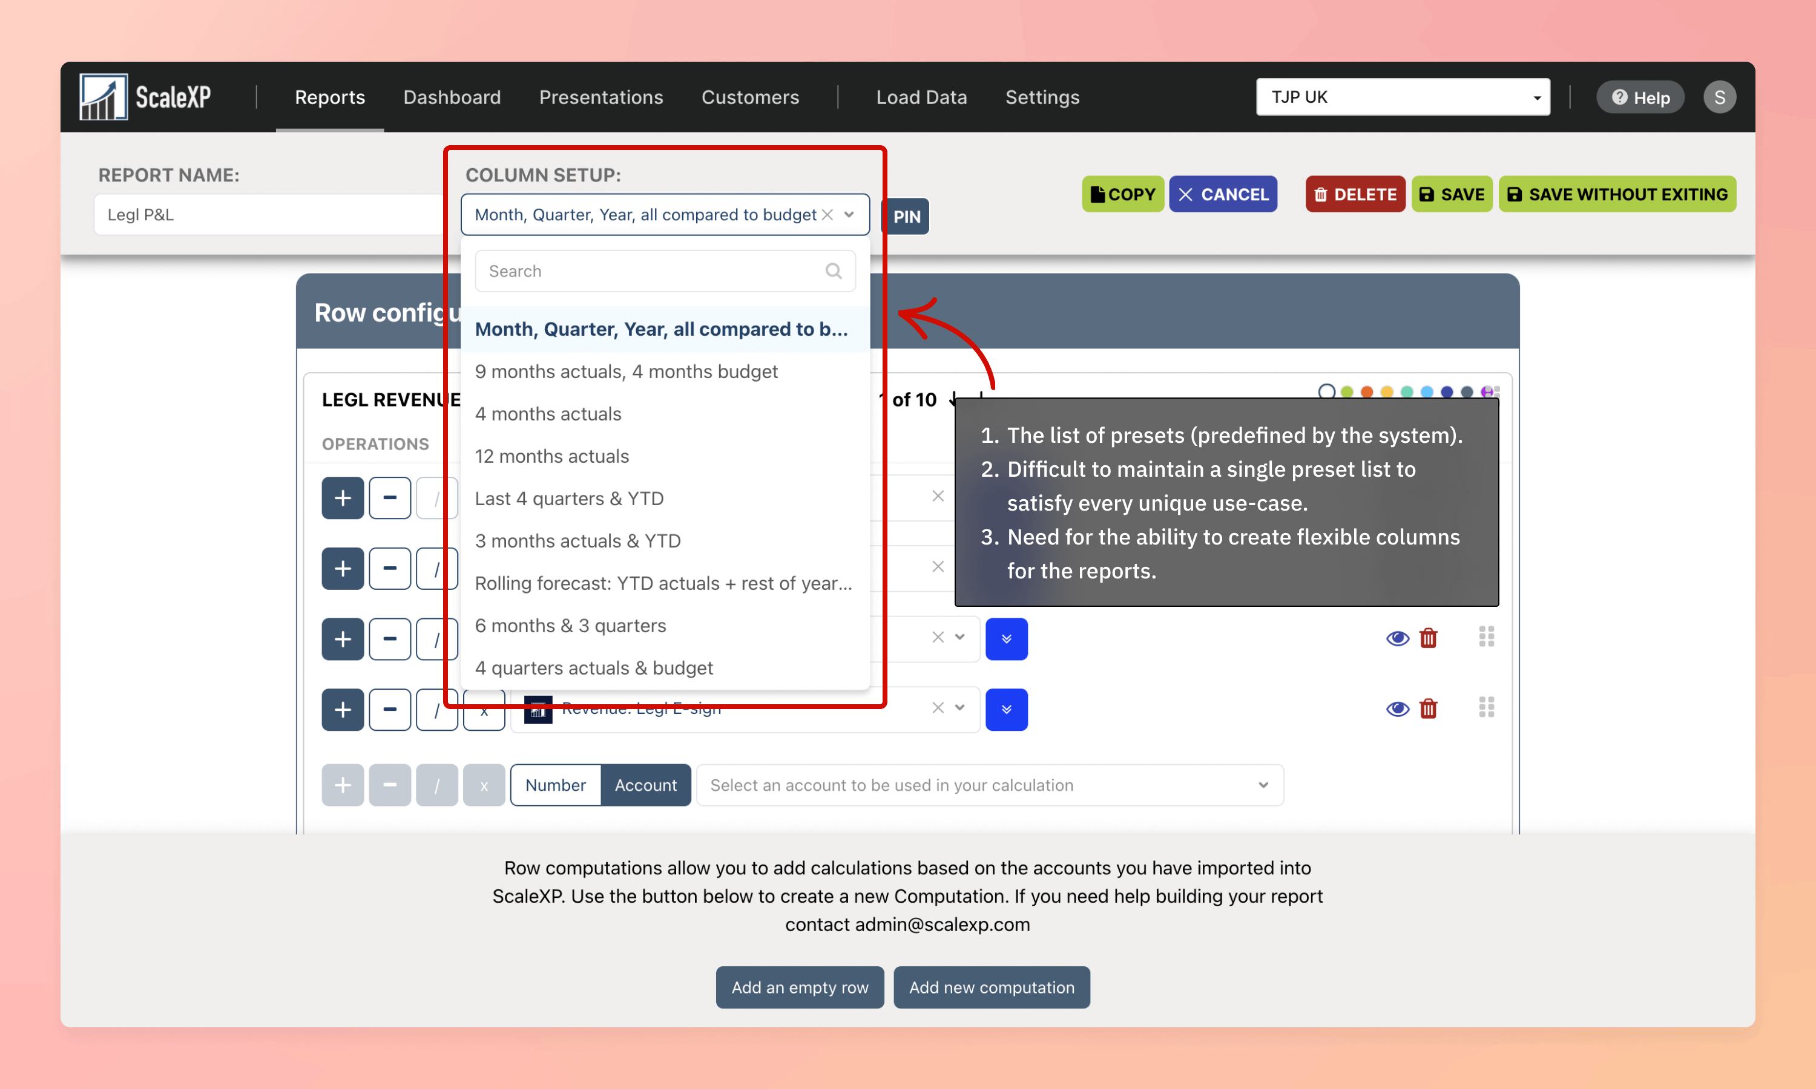Click drag handle grid icon on last row
This screenshot has width=1816, height=1089.
click(1485, 707)
